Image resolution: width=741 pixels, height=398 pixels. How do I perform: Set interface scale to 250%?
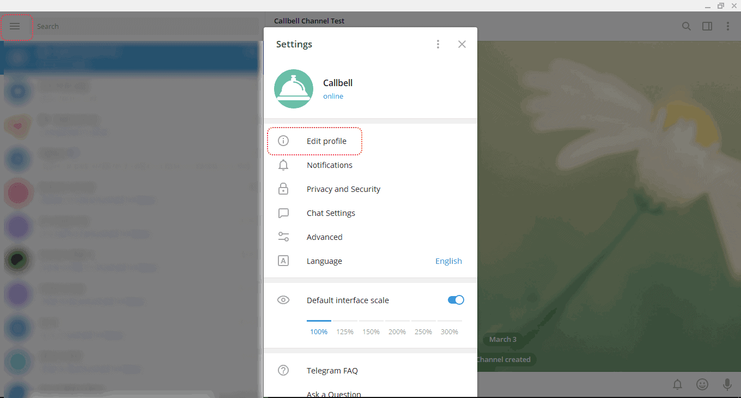coord(423,331)
